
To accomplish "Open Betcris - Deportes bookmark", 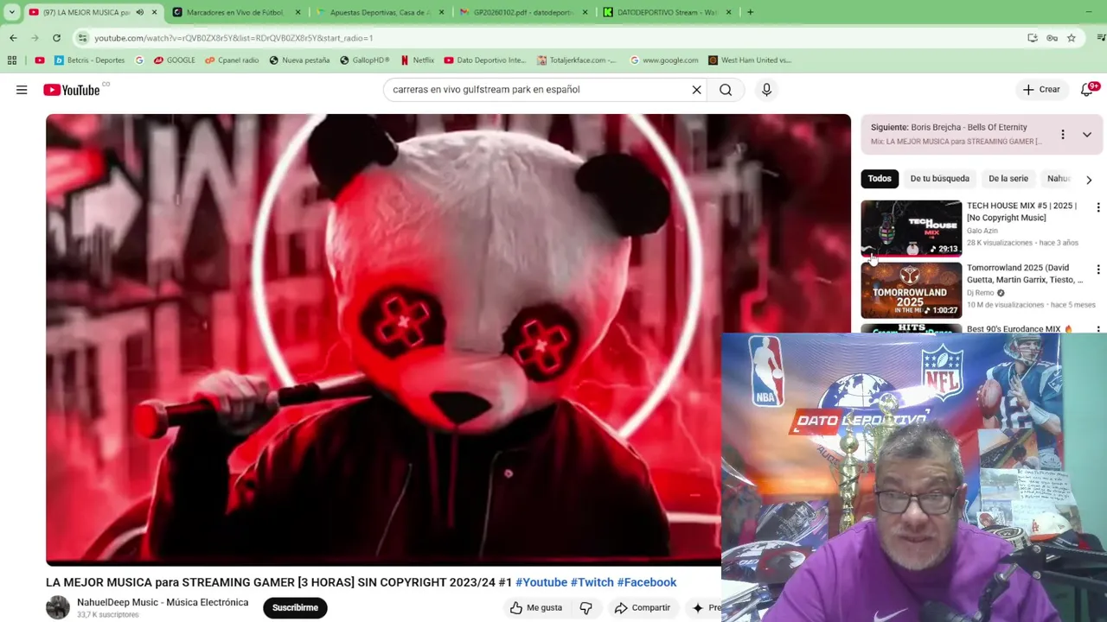I will tap(89, 60).
